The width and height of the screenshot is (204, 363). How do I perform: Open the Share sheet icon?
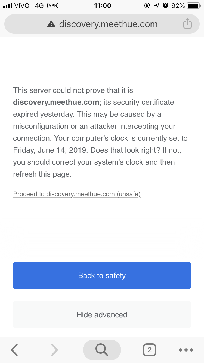point(187,24)
